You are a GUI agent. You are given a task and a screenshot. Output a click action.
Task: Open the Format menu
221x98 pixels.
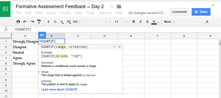click(65, 13)
